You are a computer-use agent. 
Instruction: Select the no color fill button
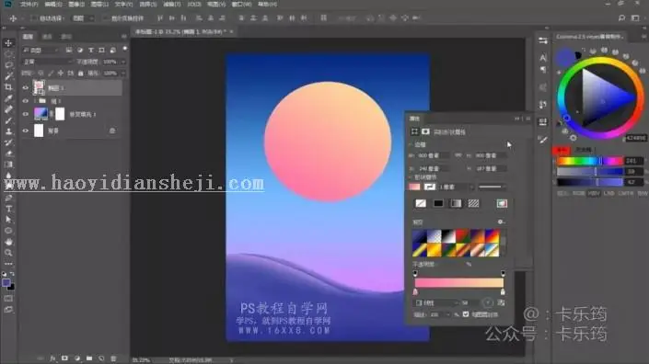(x=421, y=203)
